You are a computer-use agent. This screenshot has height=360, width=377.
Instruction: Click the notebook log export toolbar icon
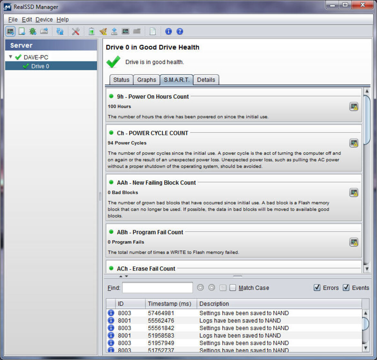[x=22, y=32]
